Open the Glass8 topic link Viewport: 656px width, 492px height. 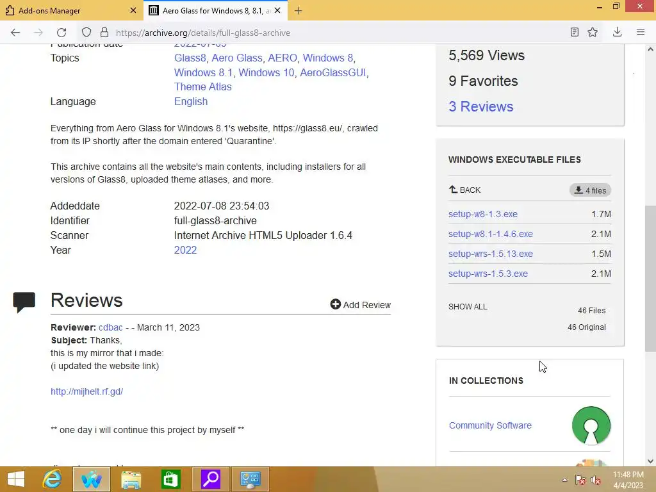[190, 58]
